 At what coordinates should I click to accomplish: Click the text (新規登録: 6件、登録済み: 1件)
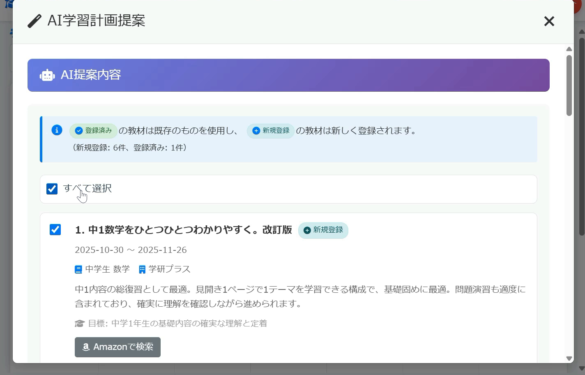130,148
